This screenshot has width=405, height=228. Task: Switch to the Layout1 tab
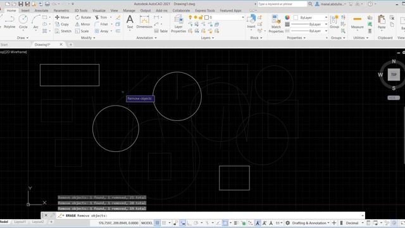(20, 222)
